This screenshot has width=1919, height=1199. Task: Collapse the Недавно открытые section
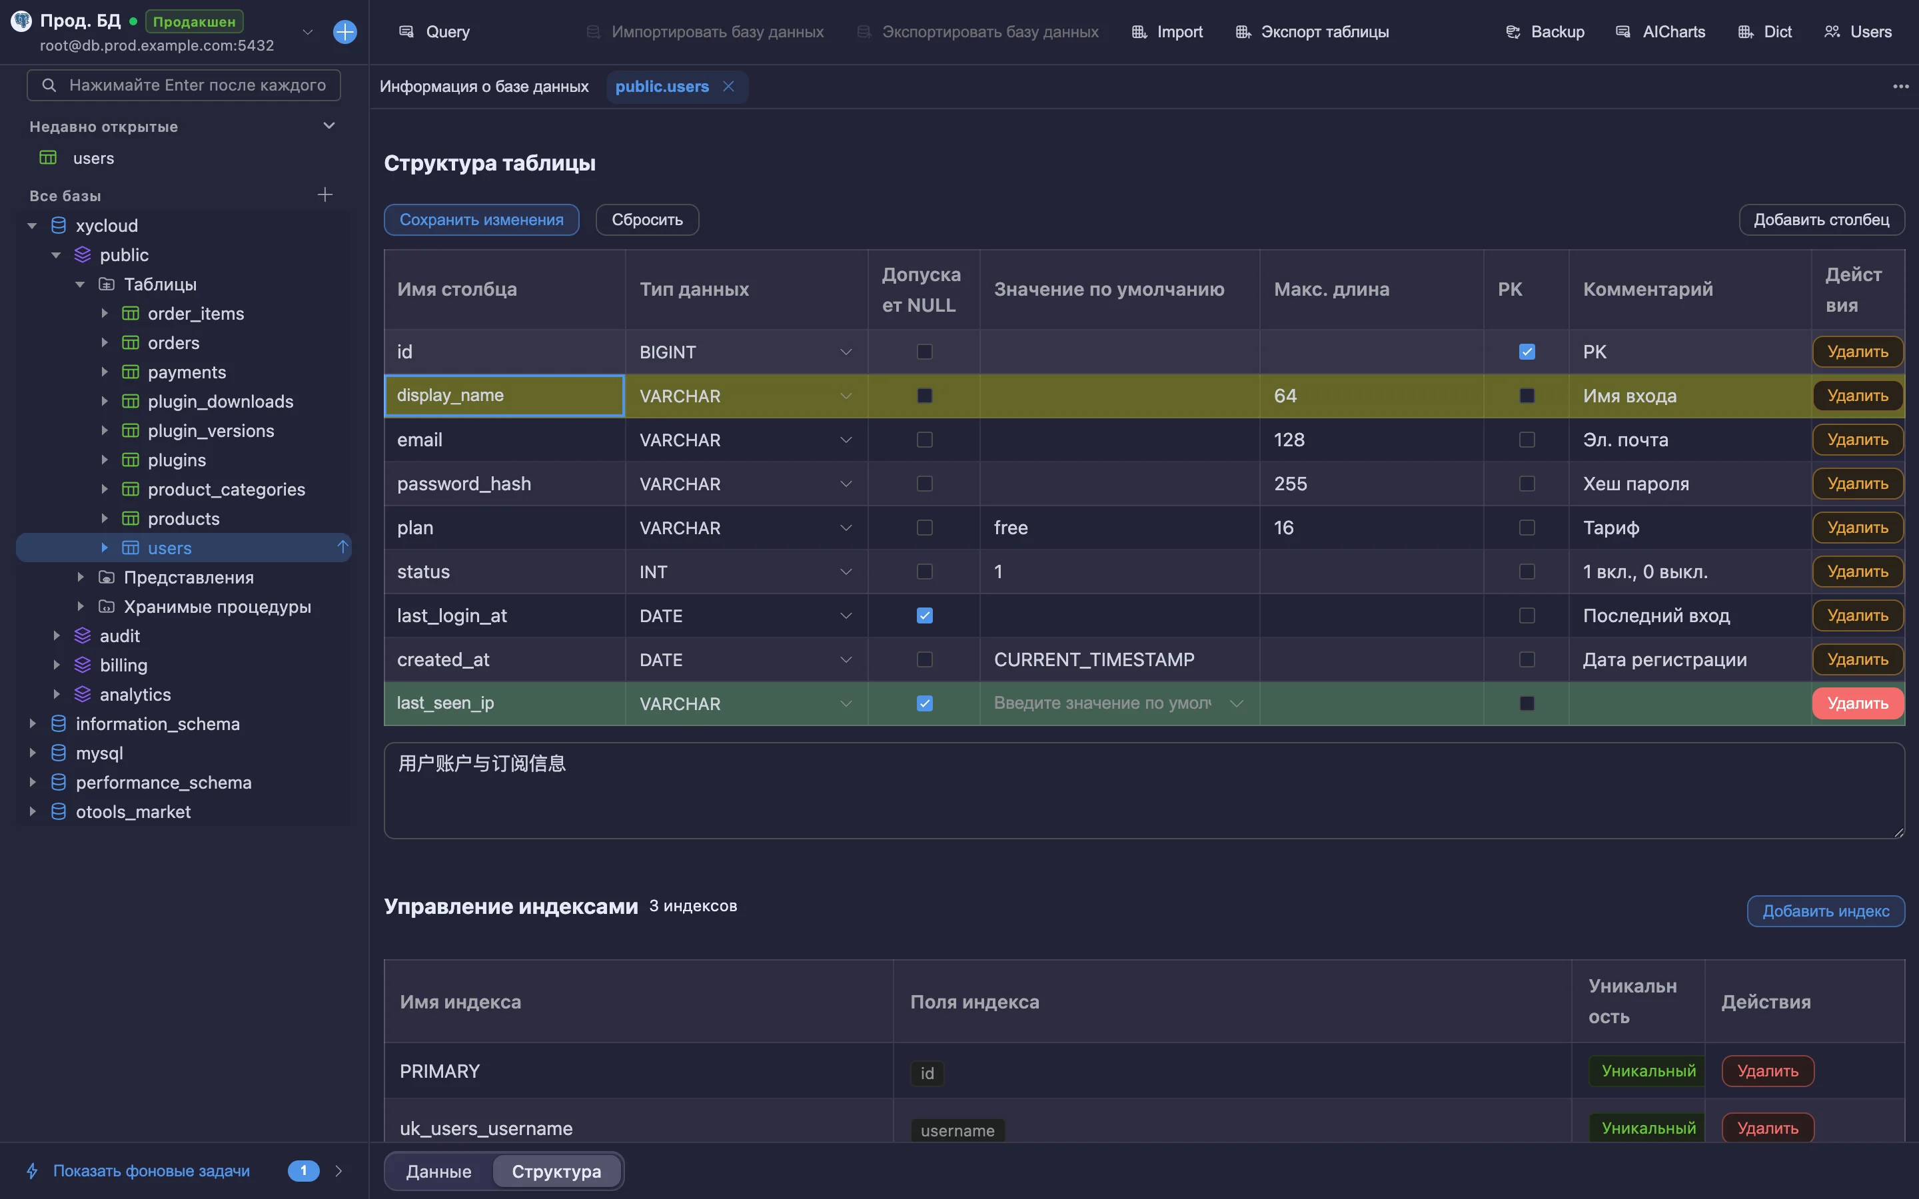coord(329,126)
